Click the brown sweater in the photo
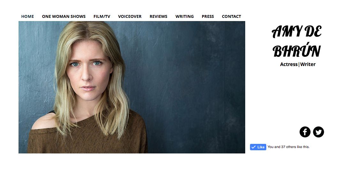Image resolution: width=356 pixels, height=171 pixels. pyautogui.click(x=88, y=138)
